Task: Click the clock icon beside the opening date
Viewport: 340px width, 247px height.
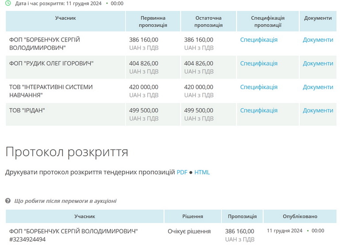Action: tap(8, 3)
